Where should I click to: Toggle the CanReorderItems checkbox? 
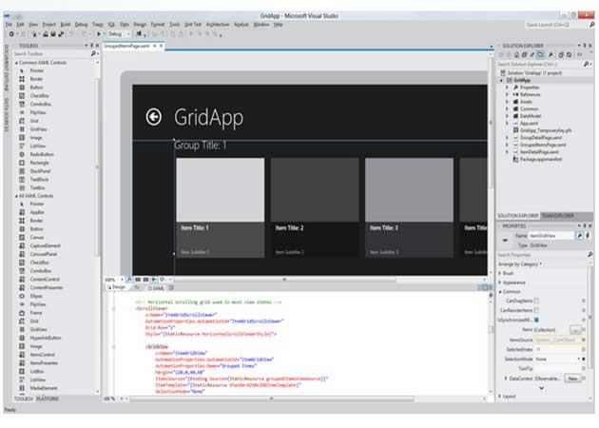coord(536,311)
